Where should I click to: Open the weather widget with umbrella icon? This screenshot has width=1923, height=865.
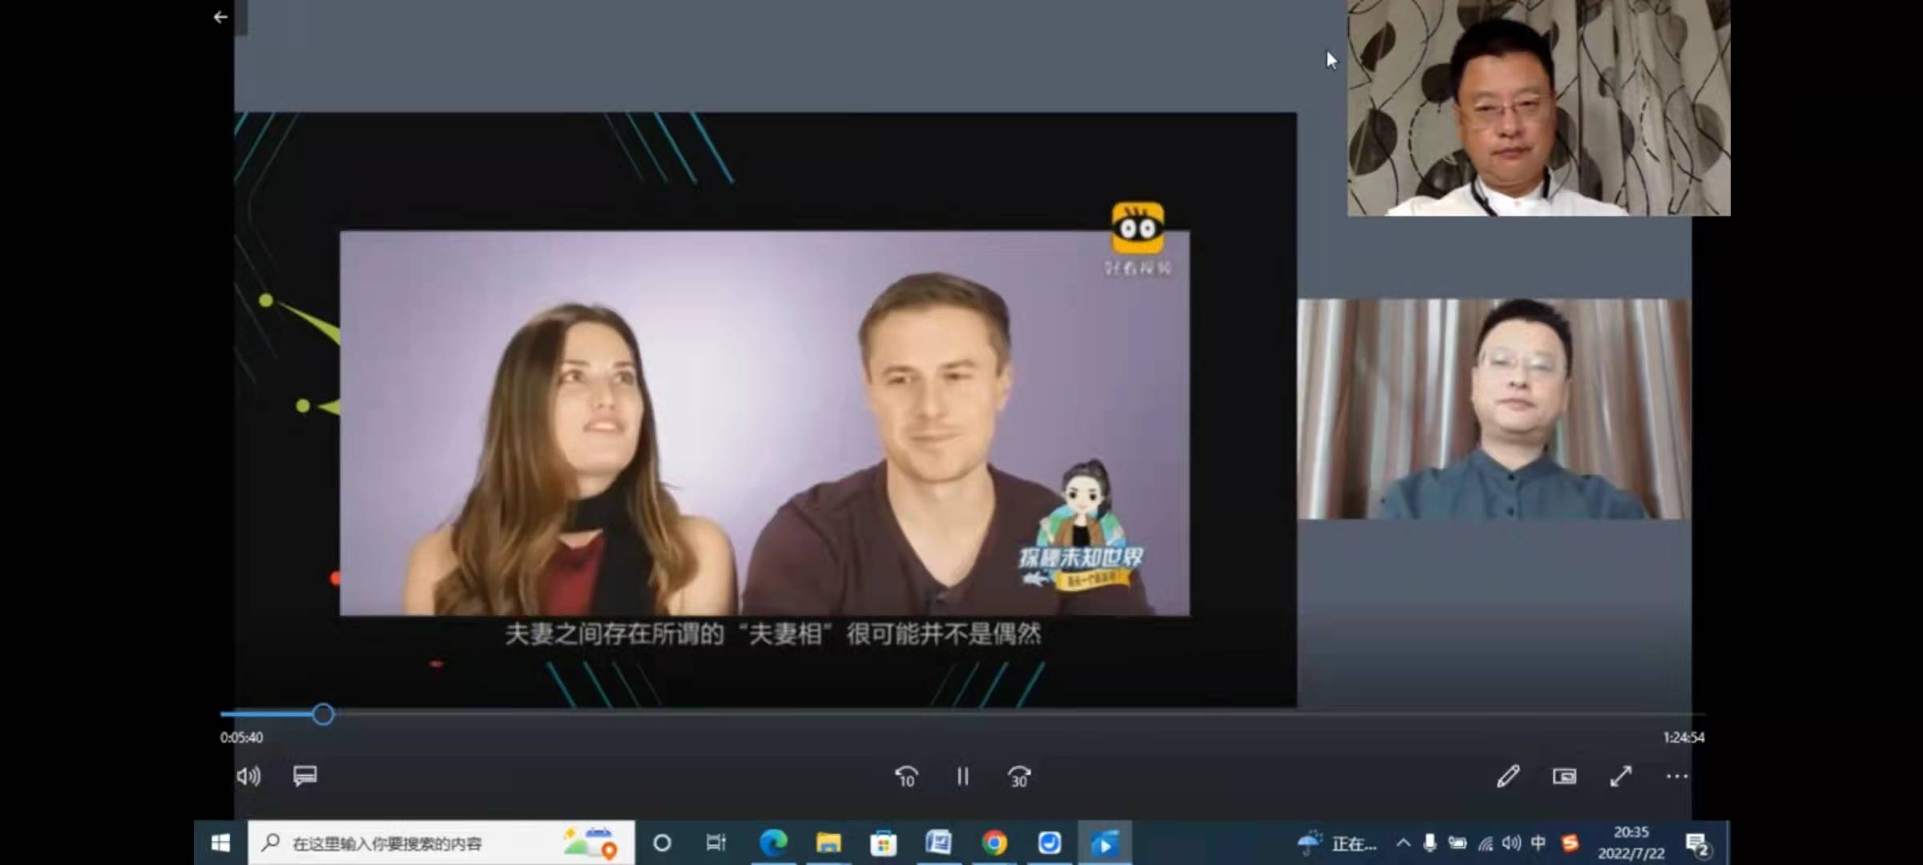pyautogui.click(x=1336, y=843)
